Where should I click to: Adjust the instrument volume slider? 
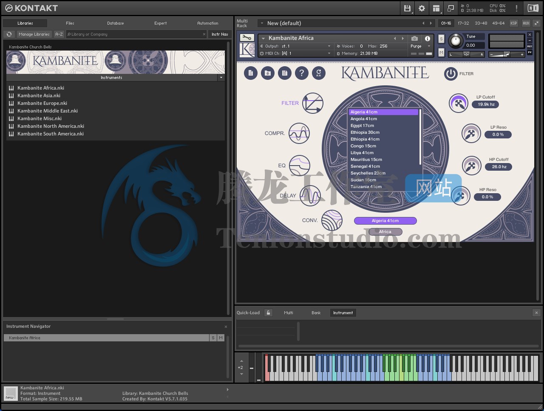(x=507, y=54)
